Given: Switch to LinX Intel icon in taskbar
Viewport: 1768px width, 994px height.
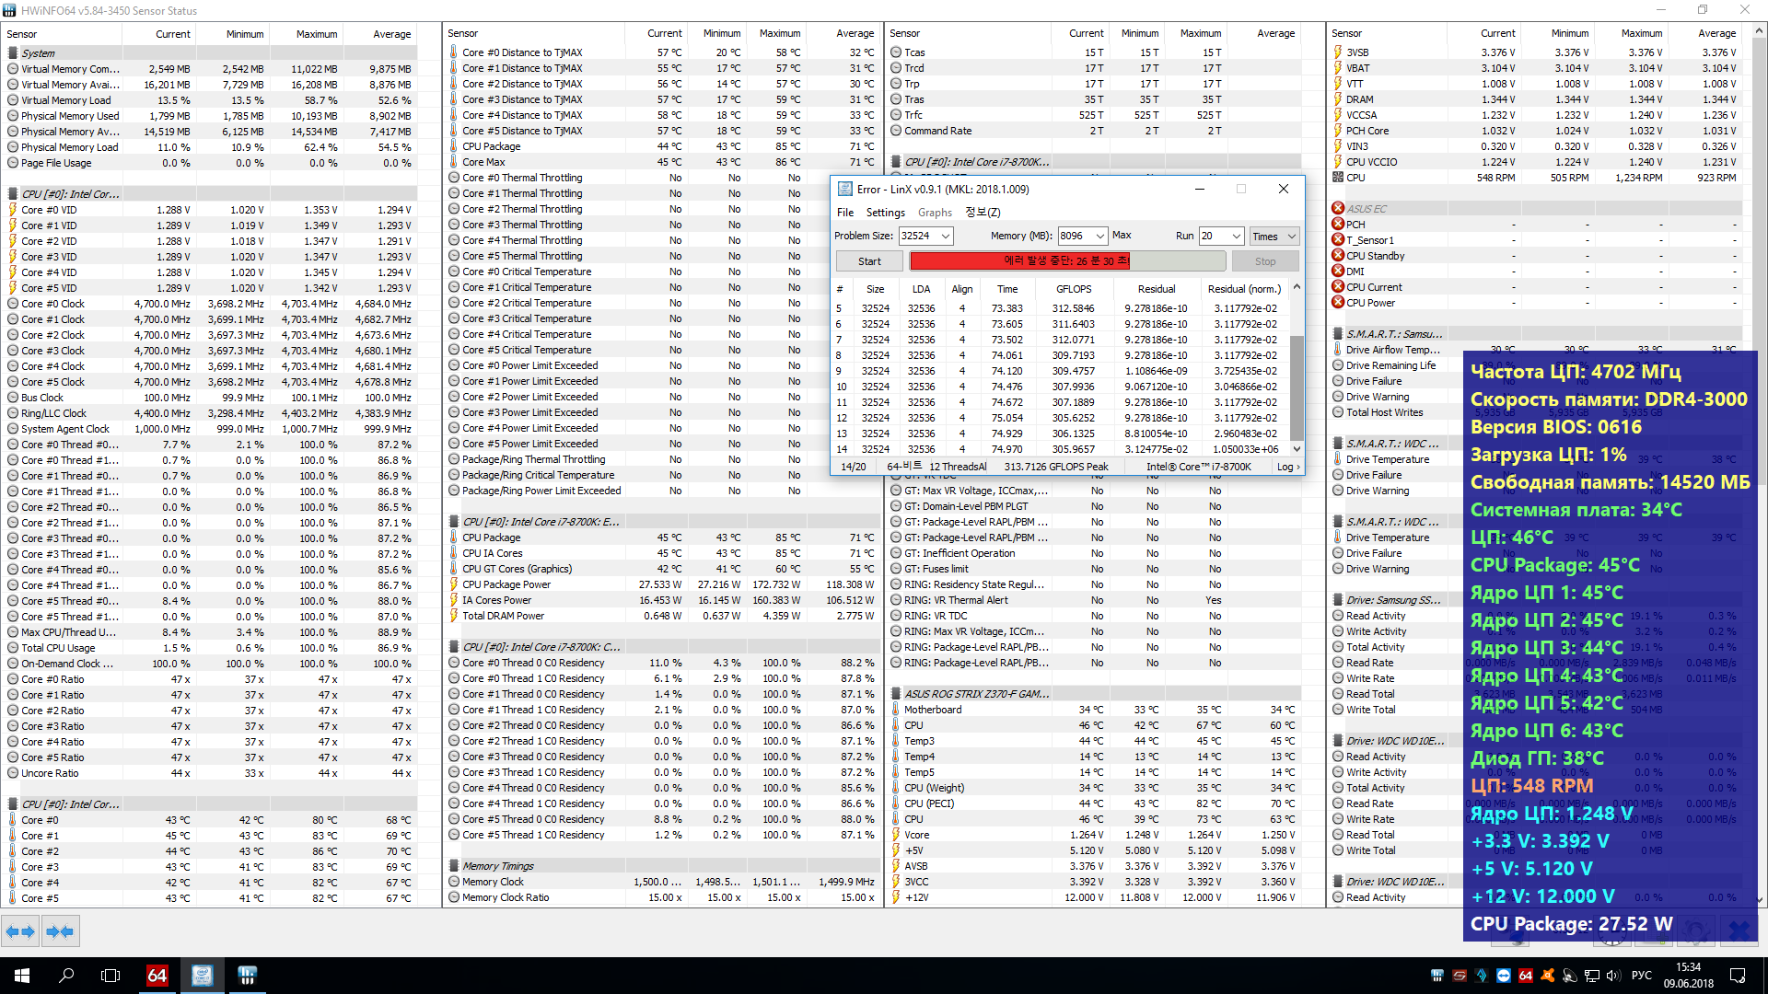Looking at the screenshot, I should (x=202, y=976).
